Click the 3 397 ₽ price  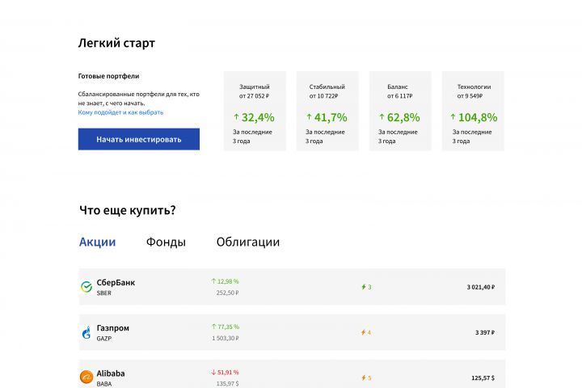click(485, 332)
